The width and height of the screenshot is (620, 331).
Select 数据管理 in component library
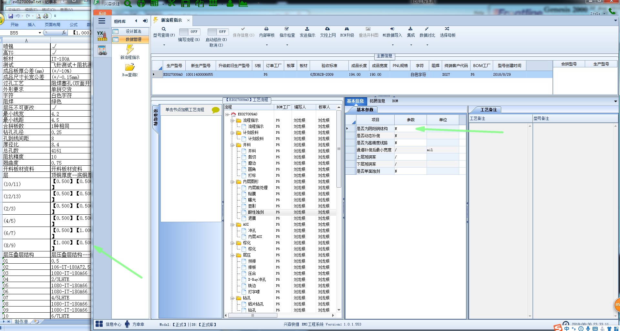tap(130, 39)
